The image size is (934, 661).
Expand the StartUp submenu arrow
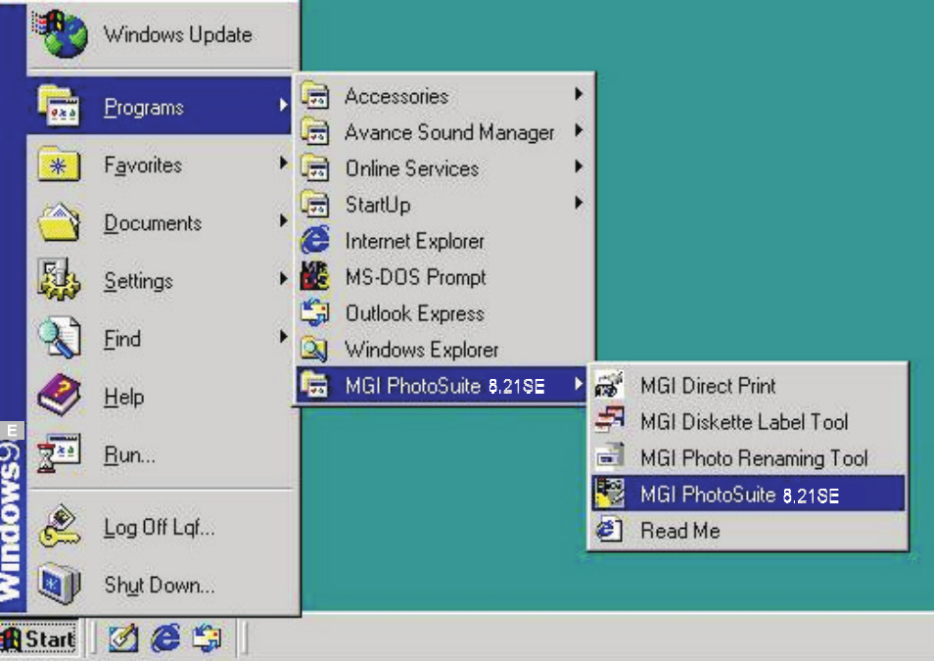[578, 204]
